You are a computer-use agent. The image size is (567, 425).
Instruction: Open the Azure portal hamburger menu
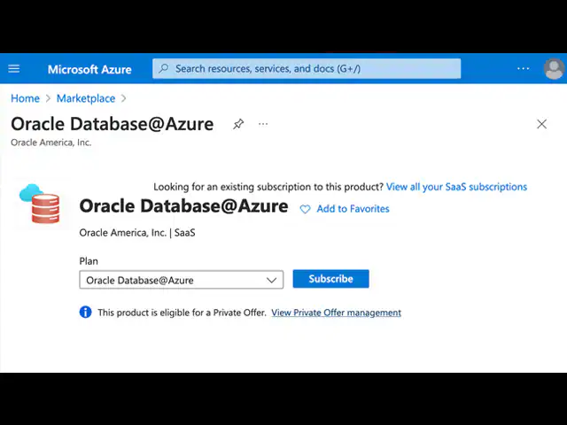14,69
